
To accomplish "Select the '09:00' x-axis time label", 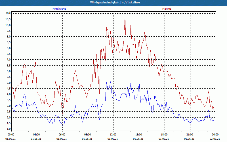I will click(x=88, y=135).
